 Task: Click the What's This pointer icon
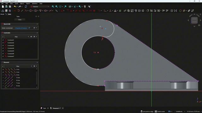tap(89, 7)
